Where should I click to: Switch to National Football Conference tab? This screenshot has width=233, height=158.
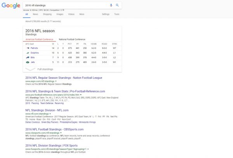(72, 39)
